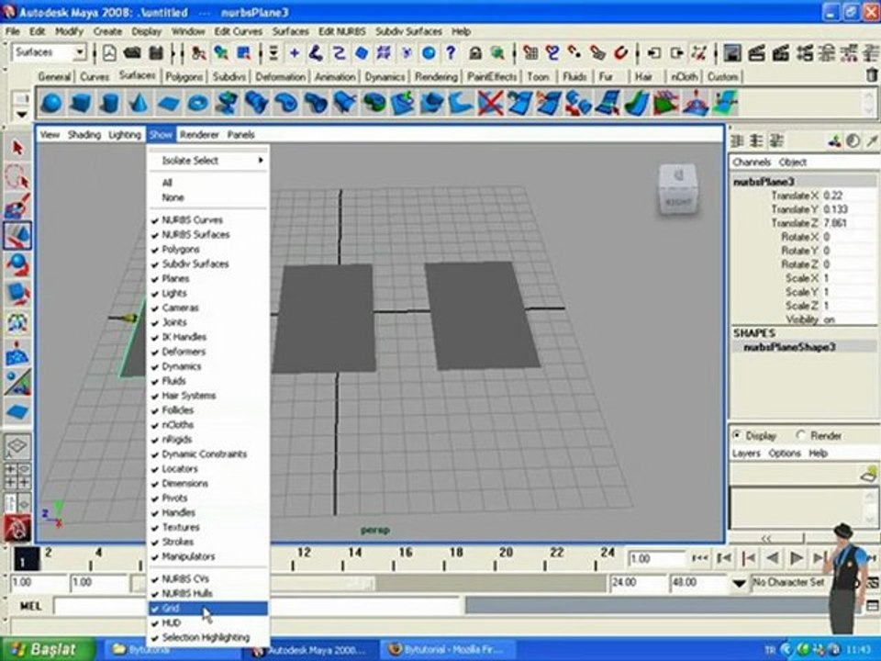
Task: Select the Render radio button in layer editor
Action: (x=801, y=435)
